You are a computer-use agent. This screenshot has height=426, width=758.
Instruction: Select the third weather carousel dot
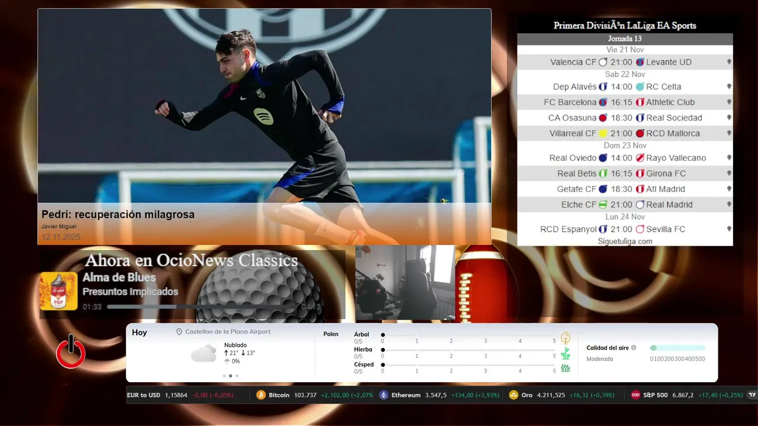pos(237,376)
